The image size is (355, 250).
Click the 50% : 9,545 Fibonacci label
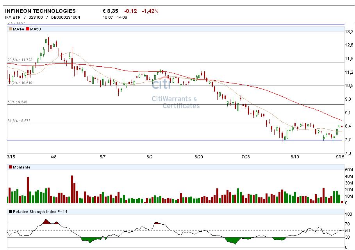coord(17,102)
